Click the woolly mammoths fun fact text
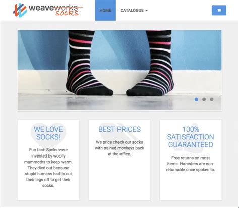The width and height of the screenshot is (239, 208). 48,168
